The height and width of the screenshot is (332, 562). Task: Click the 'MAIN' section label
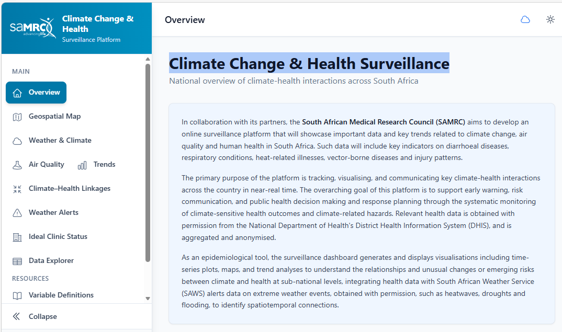click(x=21, y=71)
